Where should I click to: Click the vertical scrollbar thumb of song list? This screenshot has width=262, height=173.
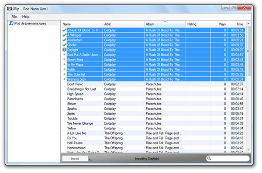click(248, 51)
